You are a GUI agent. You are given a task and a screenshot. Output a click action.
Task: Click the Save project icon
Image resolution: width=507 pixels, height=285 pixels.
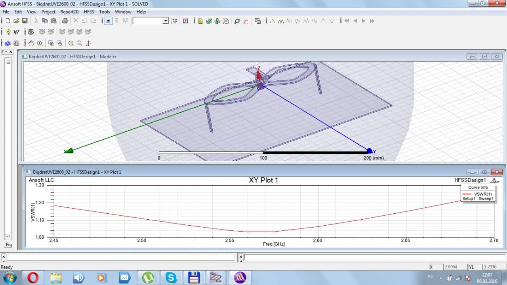[25, 21]
